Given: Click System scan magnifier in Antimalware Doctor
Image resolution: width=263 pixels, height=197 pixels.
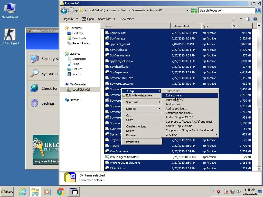Looking at the screenshot, I should pyautogui.click(x=35, y=73).
